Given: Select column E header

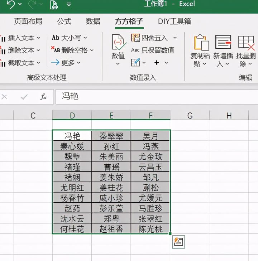Looking at the screenshot, I should [111, 115].
